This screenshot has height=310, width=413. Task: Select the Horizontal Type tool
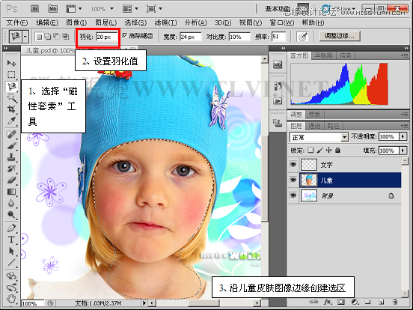[11, 240]
